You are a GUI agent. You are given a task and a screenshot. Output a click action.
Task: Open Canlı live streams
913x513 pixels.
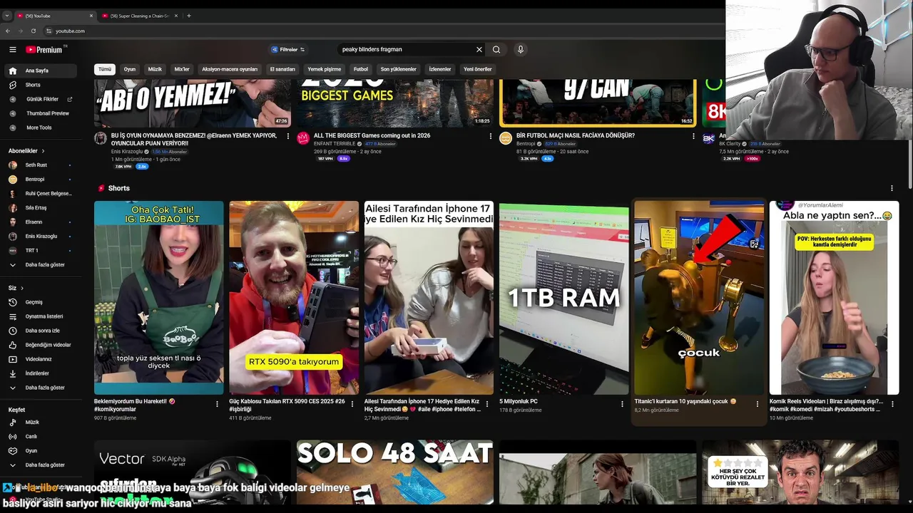tap(41, 436)
